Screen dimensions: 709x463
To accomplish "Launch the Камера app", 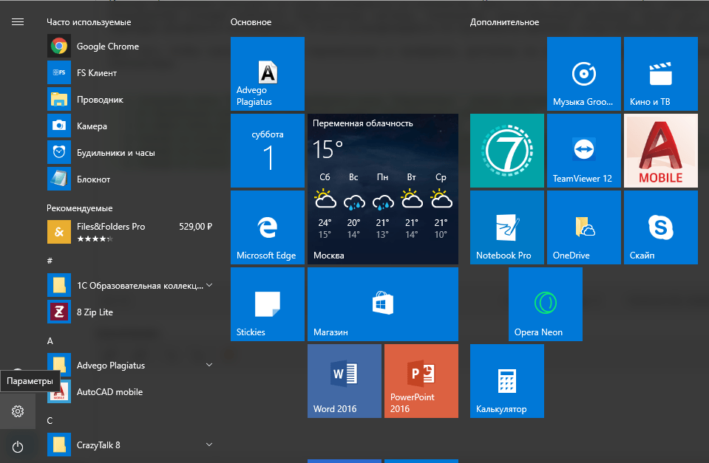I will click(x=130, y=126).
